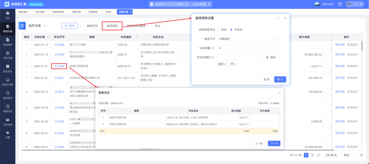Click 返回 in the rule dialog
Screen dimensions: 369x164
click(x=266, y=79)
